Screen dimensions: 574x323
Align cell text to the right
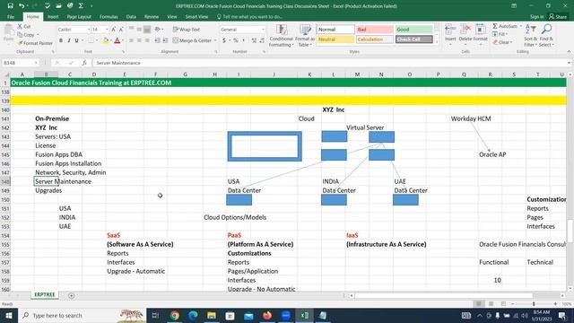(147, 40)
